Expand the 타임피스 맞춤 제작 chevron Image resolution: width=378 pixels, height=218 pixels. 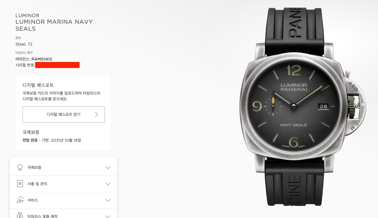(108, 216)
